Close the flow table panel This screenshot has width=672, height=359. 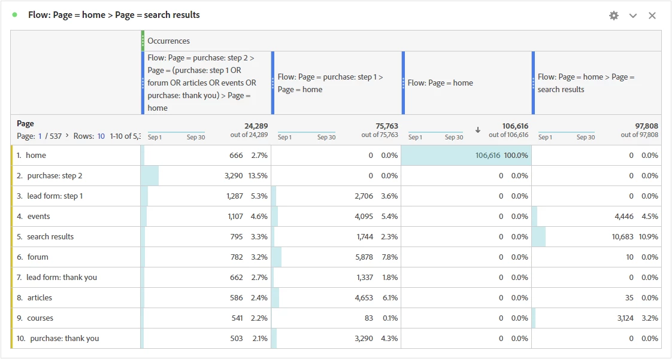tap(652, 16)
